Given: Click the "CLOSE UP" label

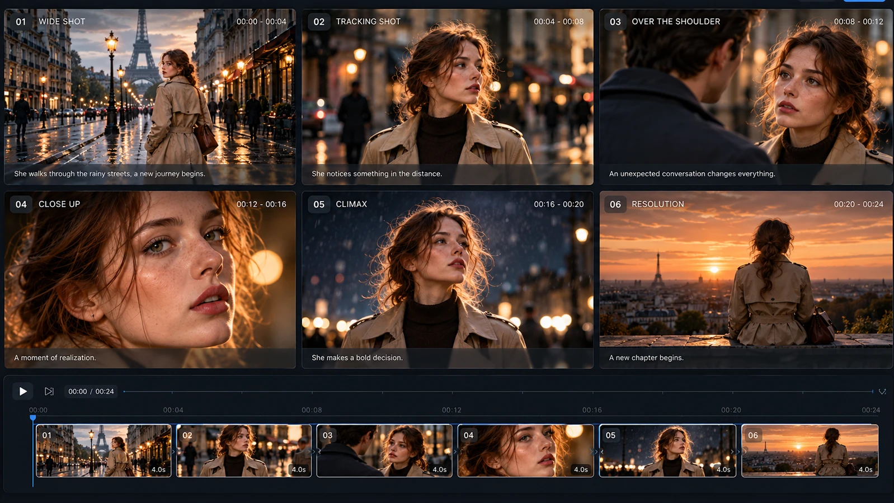Looking at the screenshot, I should pyautogui.click(x=59, y=204).
